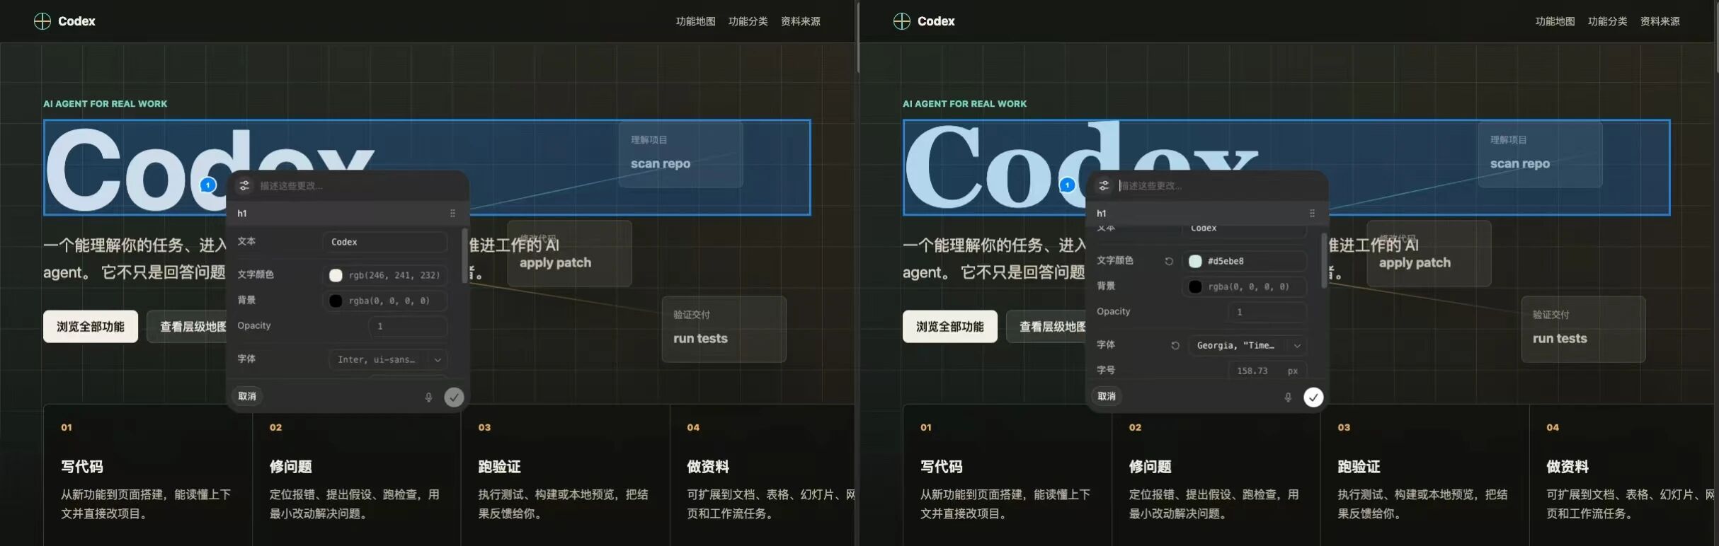Click AI AGENT FOR REAL WORK label in right view
This screenshot has width=1719, height=546.
pos(965,103)
